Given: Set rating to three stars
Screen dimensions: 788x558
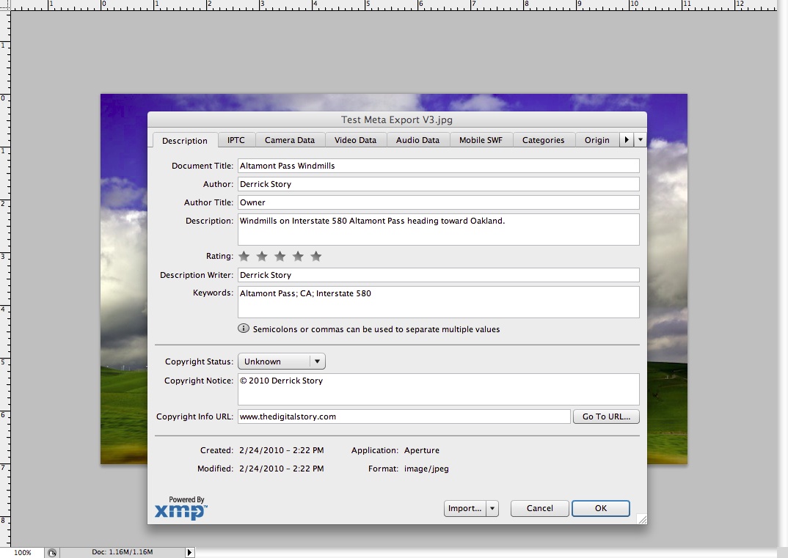Looking at the screenshot, I should click(x=280, y=257).
